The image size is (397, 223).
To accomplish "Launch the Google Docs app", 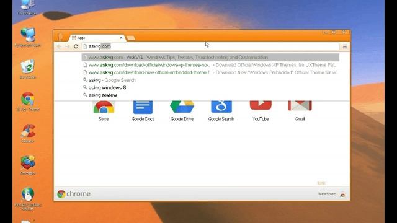I will (143, 107).
